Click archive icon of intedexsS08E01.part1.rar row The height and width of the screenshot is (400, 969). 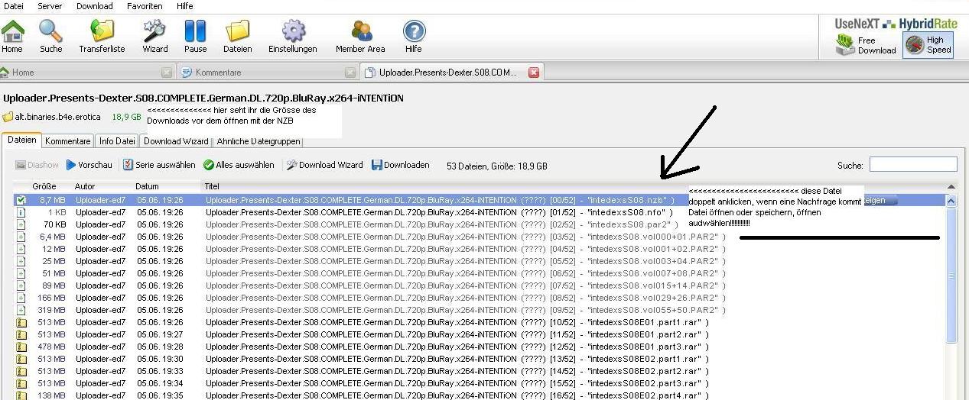click(x=21, y=322)
